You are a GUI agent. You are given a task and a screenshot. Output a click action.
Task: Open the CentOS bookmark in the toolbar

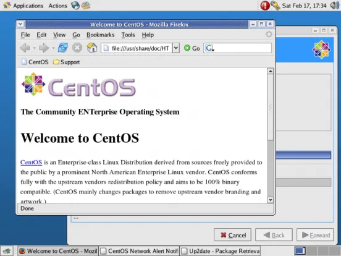point(35,62)
